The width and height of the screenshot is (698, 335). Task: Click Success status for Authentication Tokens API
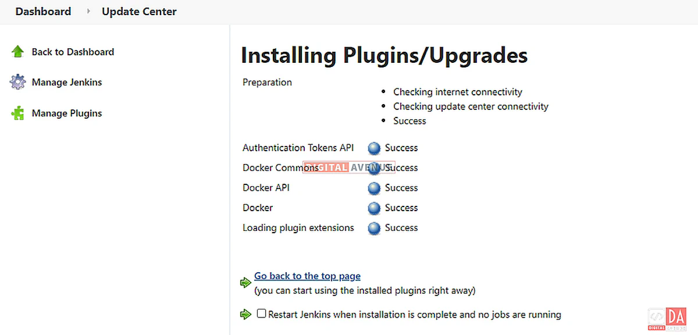tap(401, 148)
